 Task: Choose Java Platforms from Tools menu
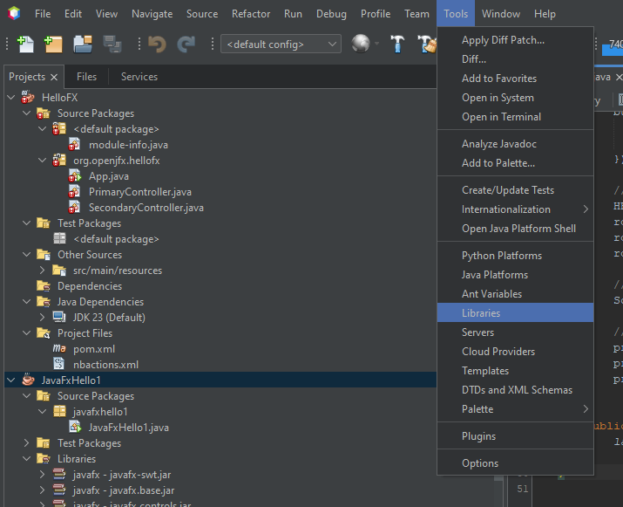515,275
